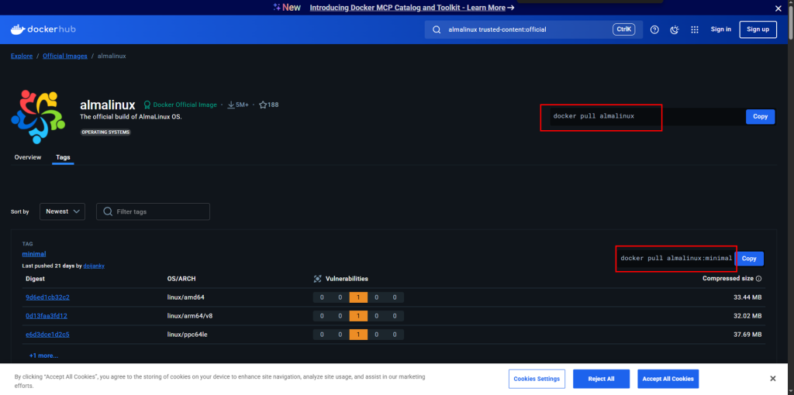
Task: Open digest 0d13faa3fd12
Action: coord(47,316)
